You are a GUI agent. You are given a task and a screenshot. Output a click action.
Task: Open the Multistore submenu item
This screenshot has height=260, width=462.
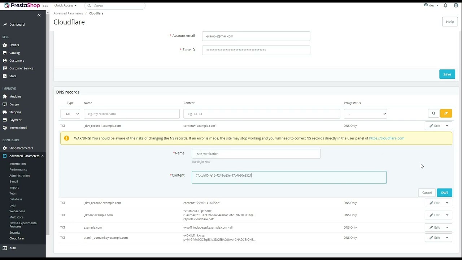click(x=16, y=217)
